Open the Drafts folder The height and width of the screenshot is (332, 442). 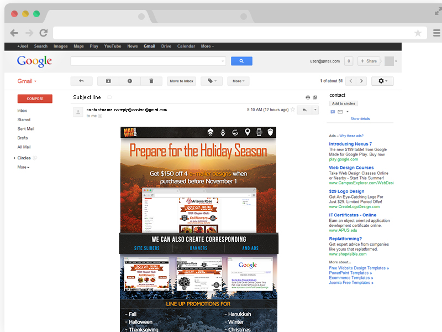[x=23, y=138]
